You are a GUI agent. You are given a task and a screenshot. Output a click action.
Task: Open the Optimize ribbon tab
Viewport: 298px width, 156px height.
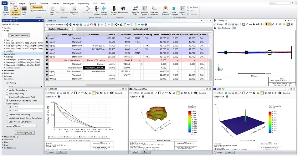click(x=33, y=3)
